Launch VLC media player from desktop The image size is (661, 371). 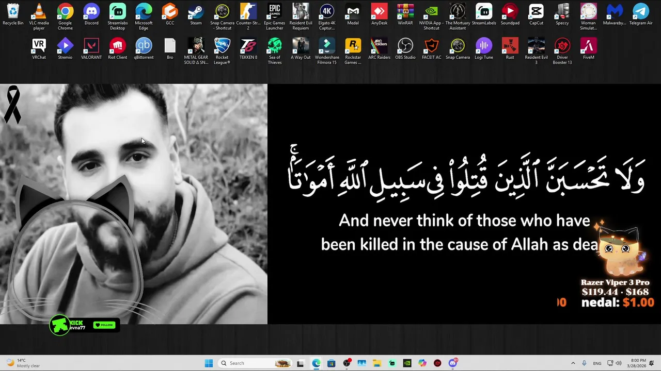click(x=39, y=16)
